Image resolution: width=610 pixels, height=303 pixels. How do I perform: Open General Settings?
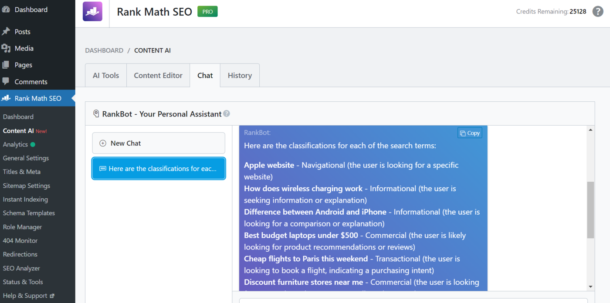[26, 158]
